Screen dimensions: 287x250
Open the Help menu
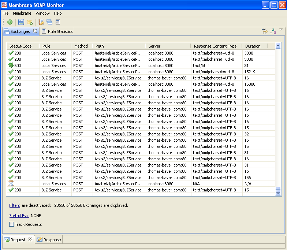(58, 13)
